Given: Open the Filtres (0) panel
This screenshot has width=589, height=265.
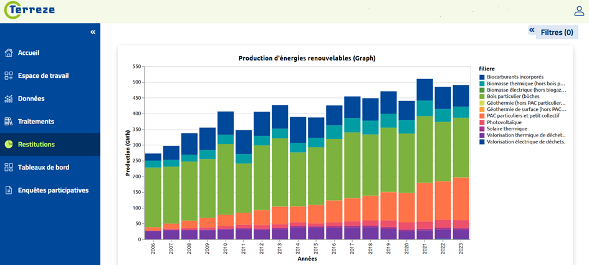Looking at the screenshot, I should pyautogui.click(x=557, y=32).
